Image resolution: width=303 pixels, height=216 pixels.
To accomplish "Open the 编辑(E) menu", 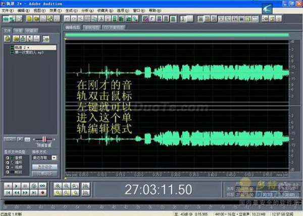I will (24, 11).
